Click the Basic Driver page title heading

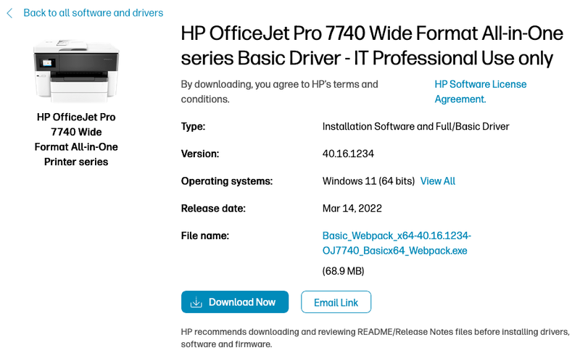click(x=366, y=46)
